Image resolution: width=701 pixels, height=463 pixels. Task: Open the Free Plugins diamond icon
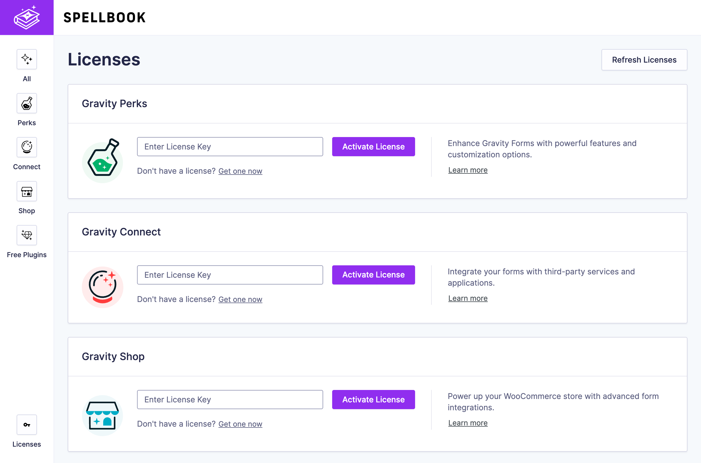click(x=27, y=235)
